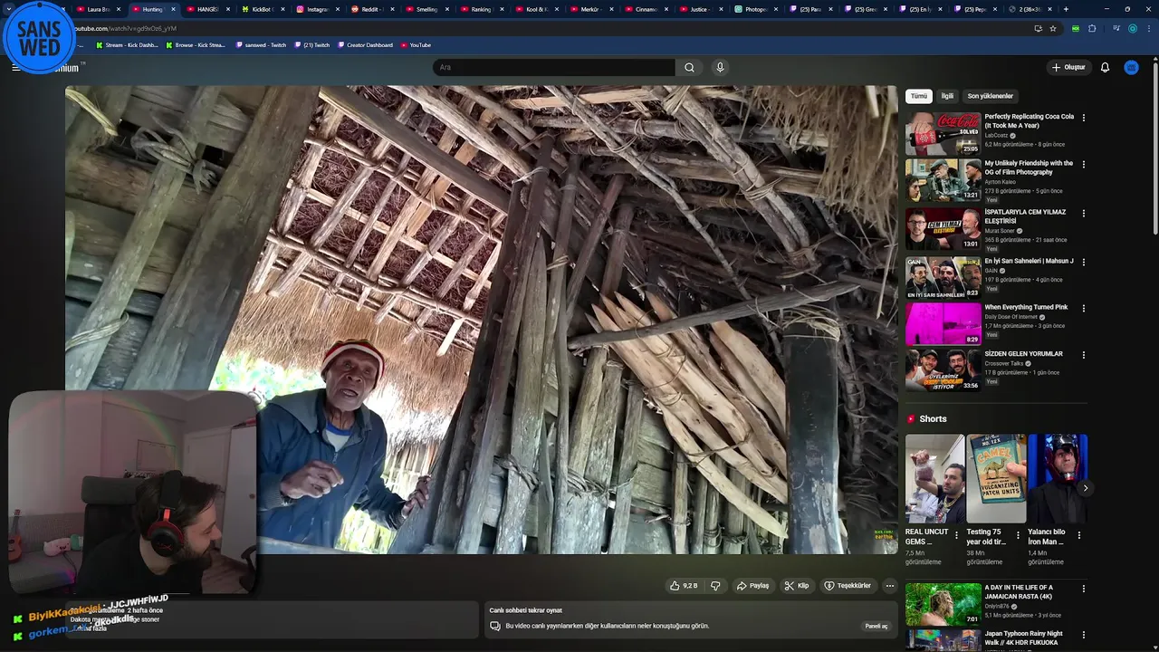The height and width of the screenshot is (652, 1159).
Task: Open LabCoatz channel link
Action: coord(996,136)
